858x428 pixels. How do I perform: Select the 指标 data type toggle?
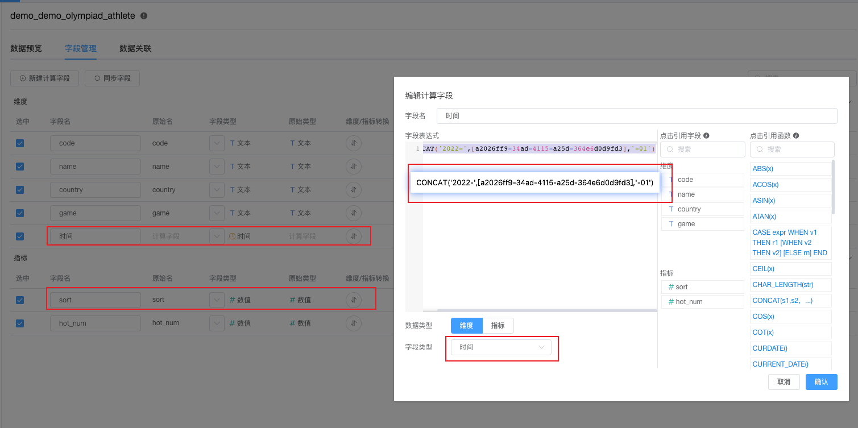click(x=498, y=325)
